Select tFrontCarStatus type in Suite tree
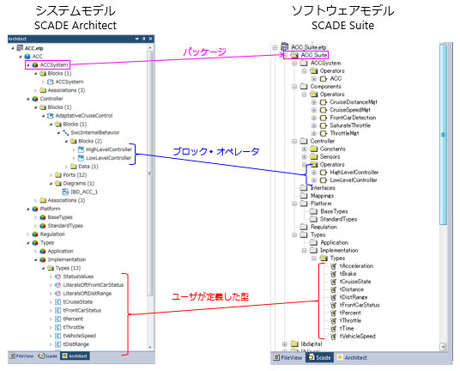The image size is (460, 371). coord(360,305)
